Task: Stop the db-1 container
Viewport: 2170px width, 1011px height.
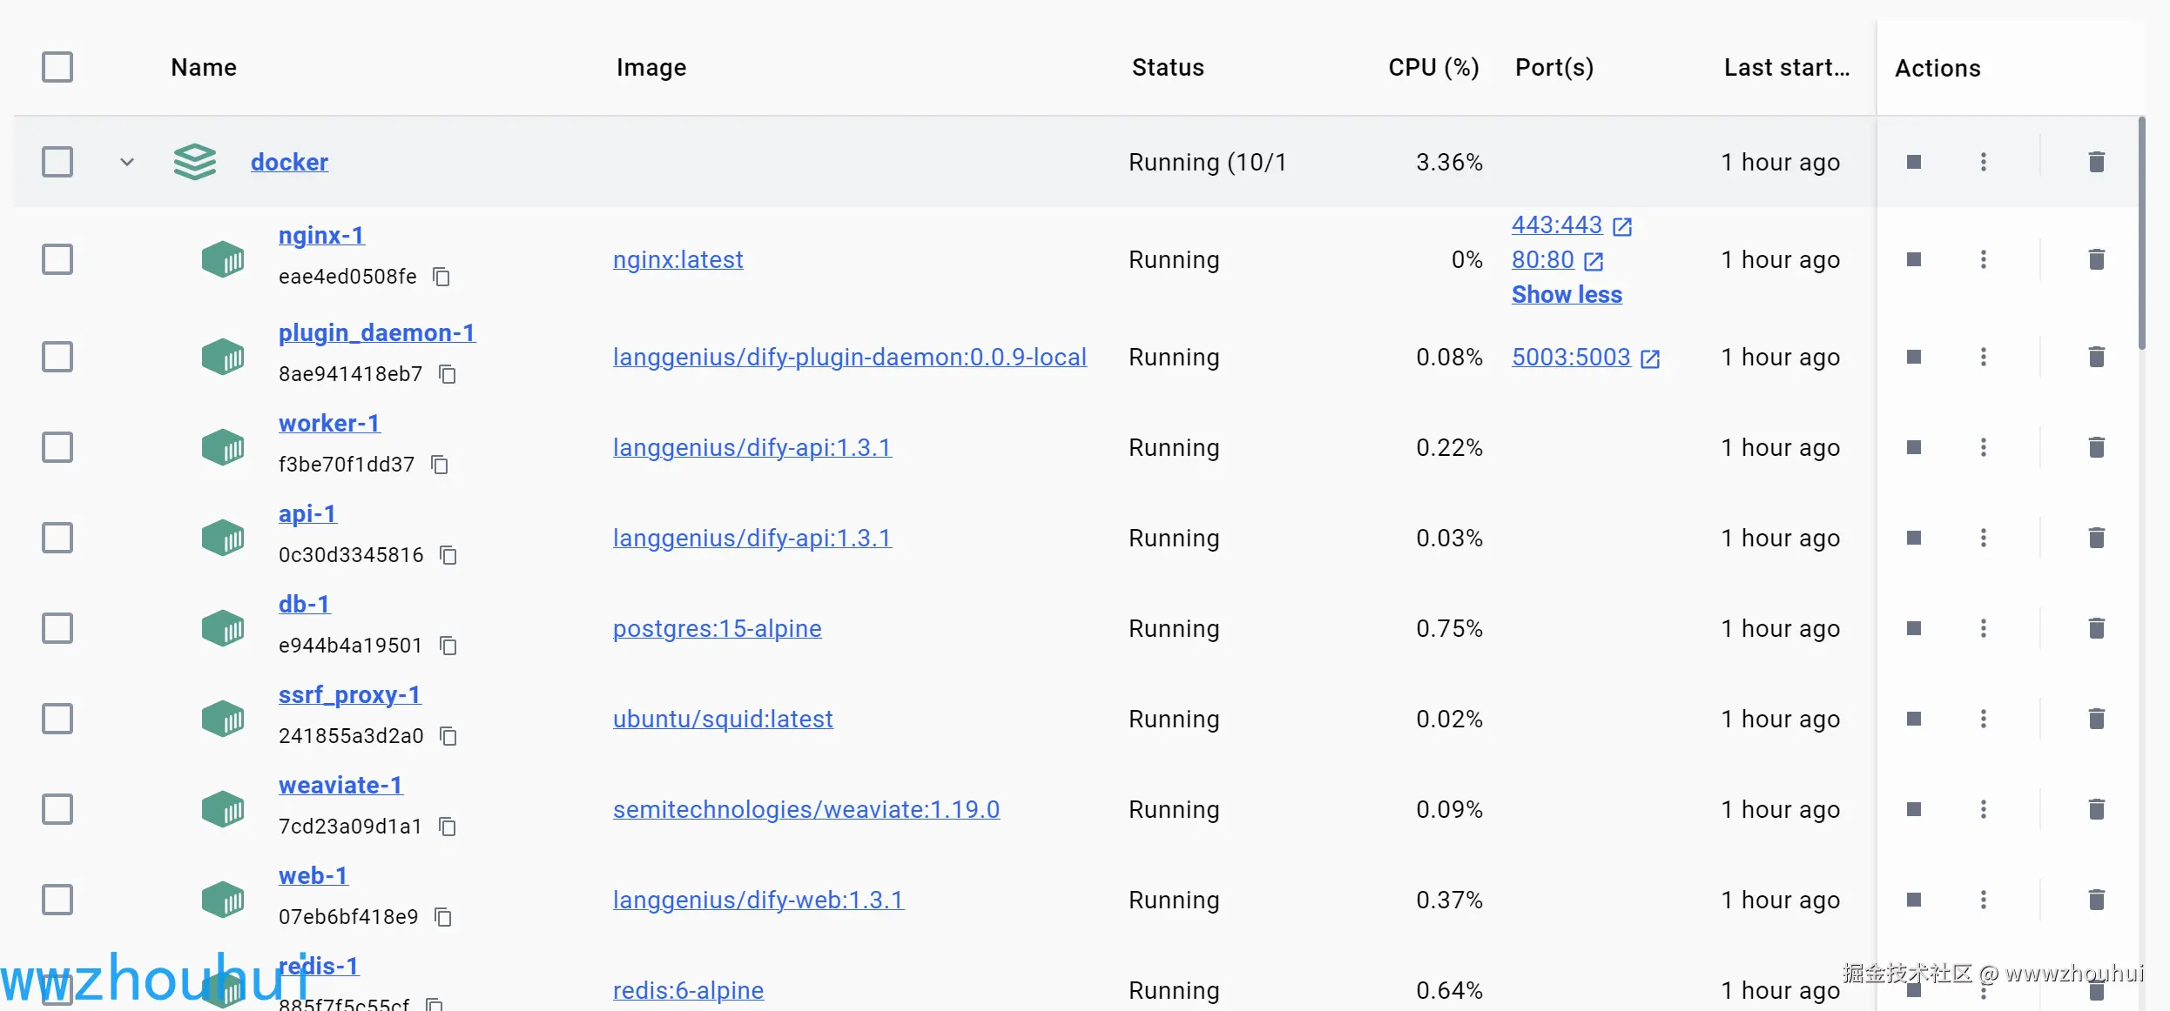Action: tap(1913, 628)
